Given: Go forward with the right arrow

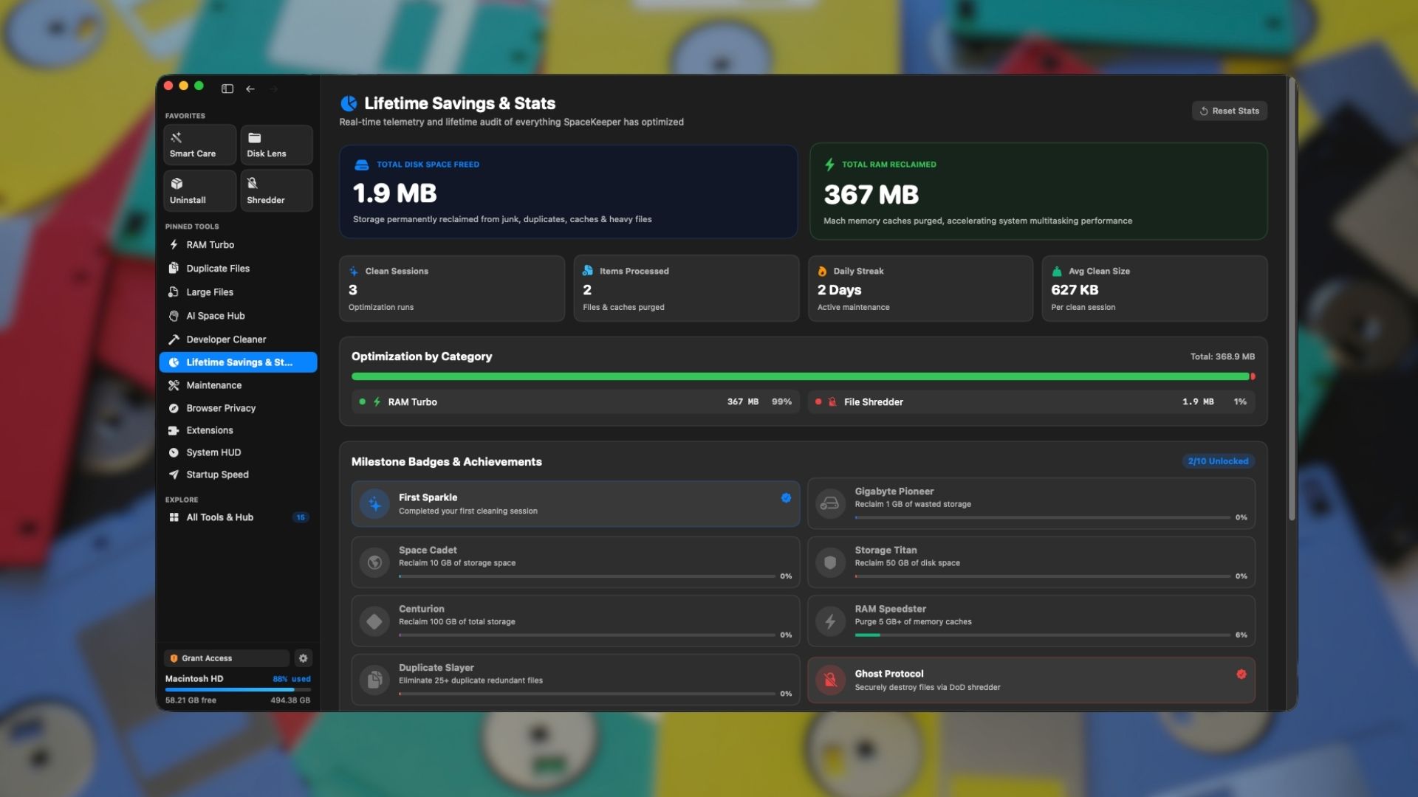Looking at the screenshot, I should [x=274, y=89].
